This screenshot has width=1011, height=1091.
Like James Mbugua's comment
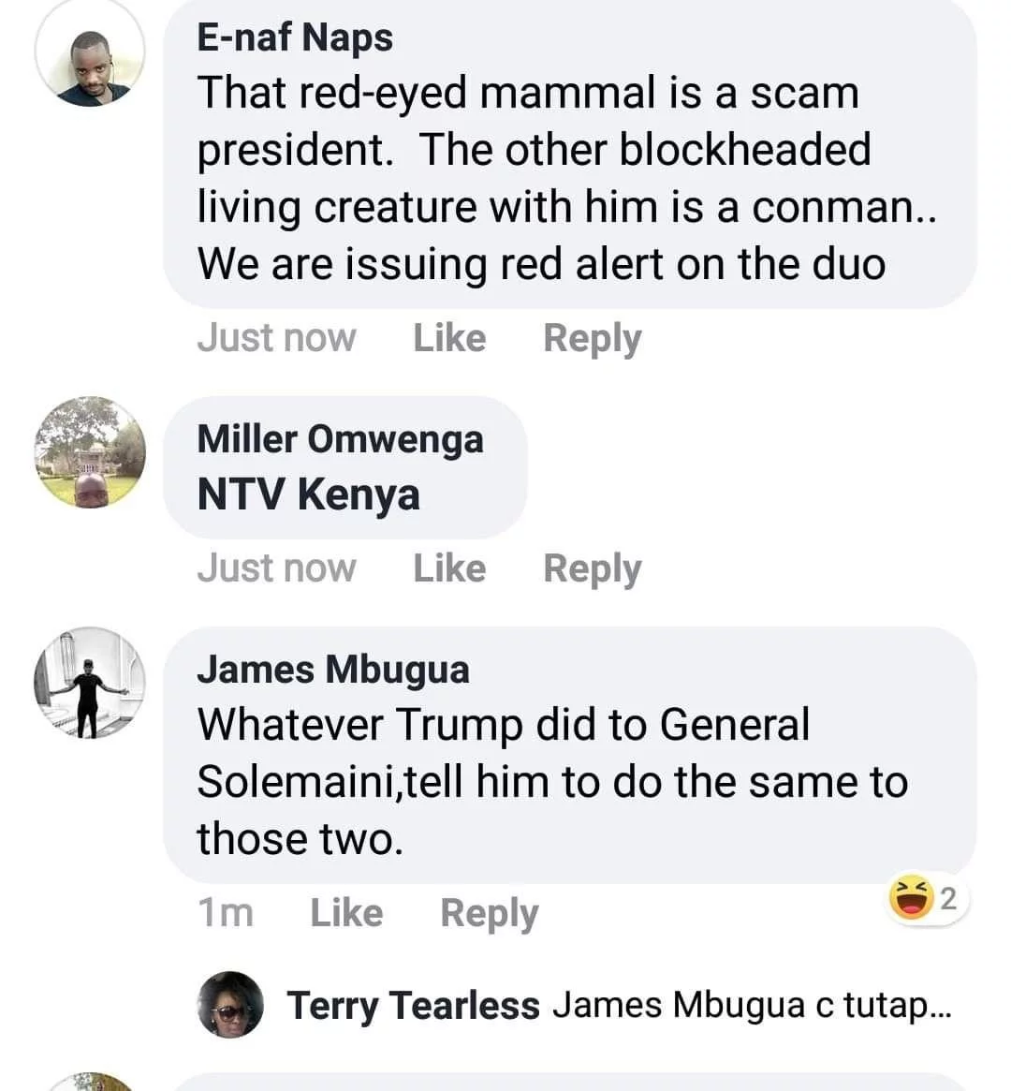(x=346, y=913)
